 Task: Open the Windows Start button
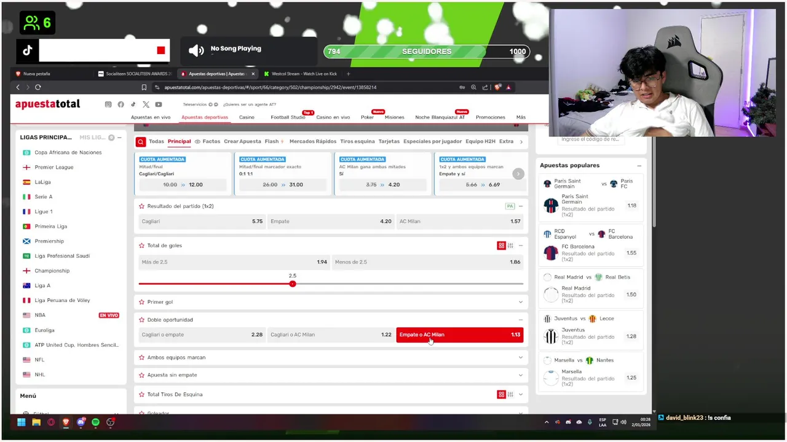21,422
